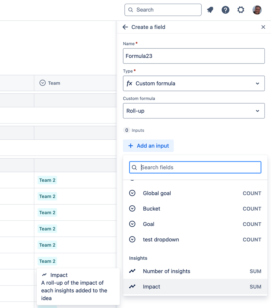Click the Team column dropdown icon
This screenshot has height=308, width=271.
[x=42, y=83]
